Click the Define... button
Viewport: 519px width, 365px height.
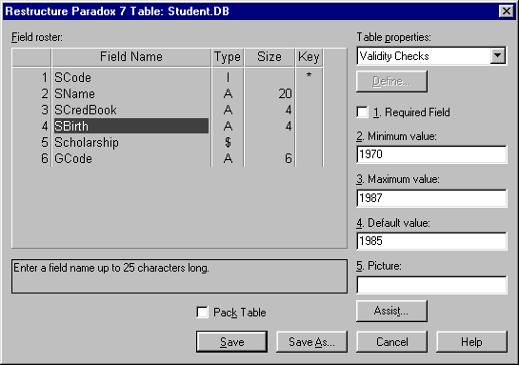[391, 81]
